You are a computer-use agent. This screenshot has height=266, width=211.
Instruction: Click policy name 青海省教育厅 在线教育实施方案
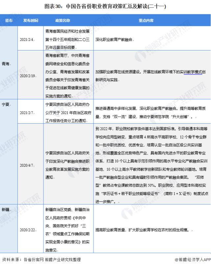pos(67,76)
